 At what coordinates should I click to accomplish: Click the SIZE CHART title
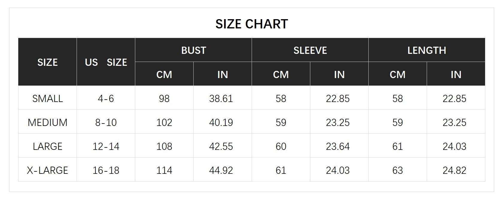[x=251, y=24]
